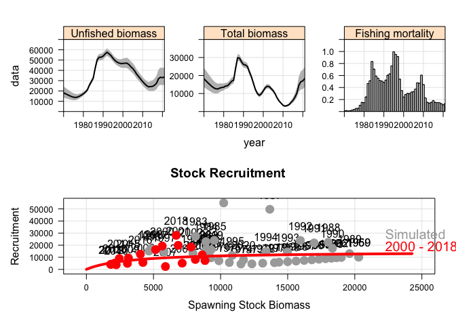Select the peak of the Total biomass curve
The height and width of the screenshot is (325, 456).
click(x=238, y=58)
